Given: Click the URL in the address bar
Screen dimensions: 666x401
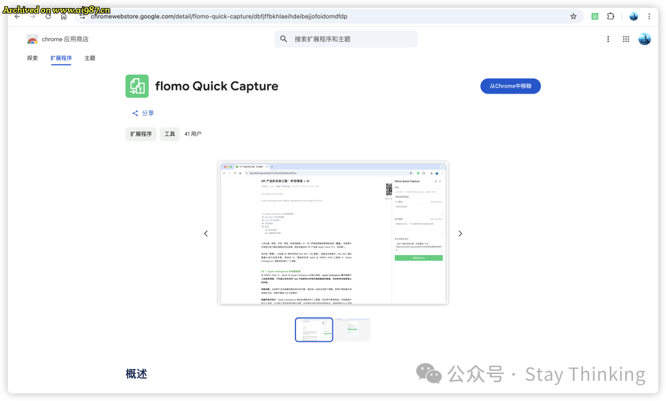Looking at the screenshot, I should [x=219, y=17].
